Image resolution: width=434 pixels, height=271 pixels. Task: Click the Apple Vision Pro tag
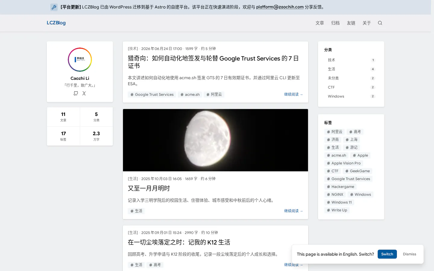pyautogui.click(x=344, y=163)
